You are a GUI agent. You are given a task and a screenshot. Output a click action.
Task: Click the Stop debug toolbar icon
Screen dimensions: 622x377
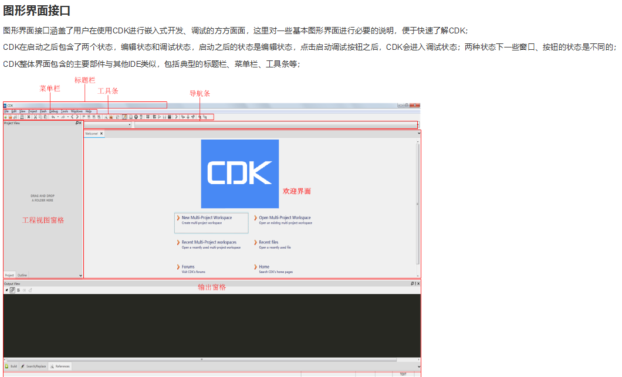(170, 117)
